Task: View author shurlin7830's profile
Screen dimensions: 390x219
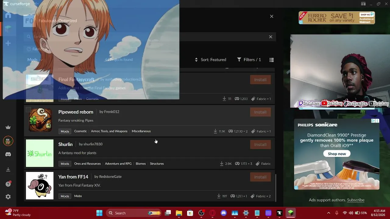Action: (93, 144)
